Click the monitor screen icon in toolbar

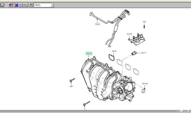2,5
